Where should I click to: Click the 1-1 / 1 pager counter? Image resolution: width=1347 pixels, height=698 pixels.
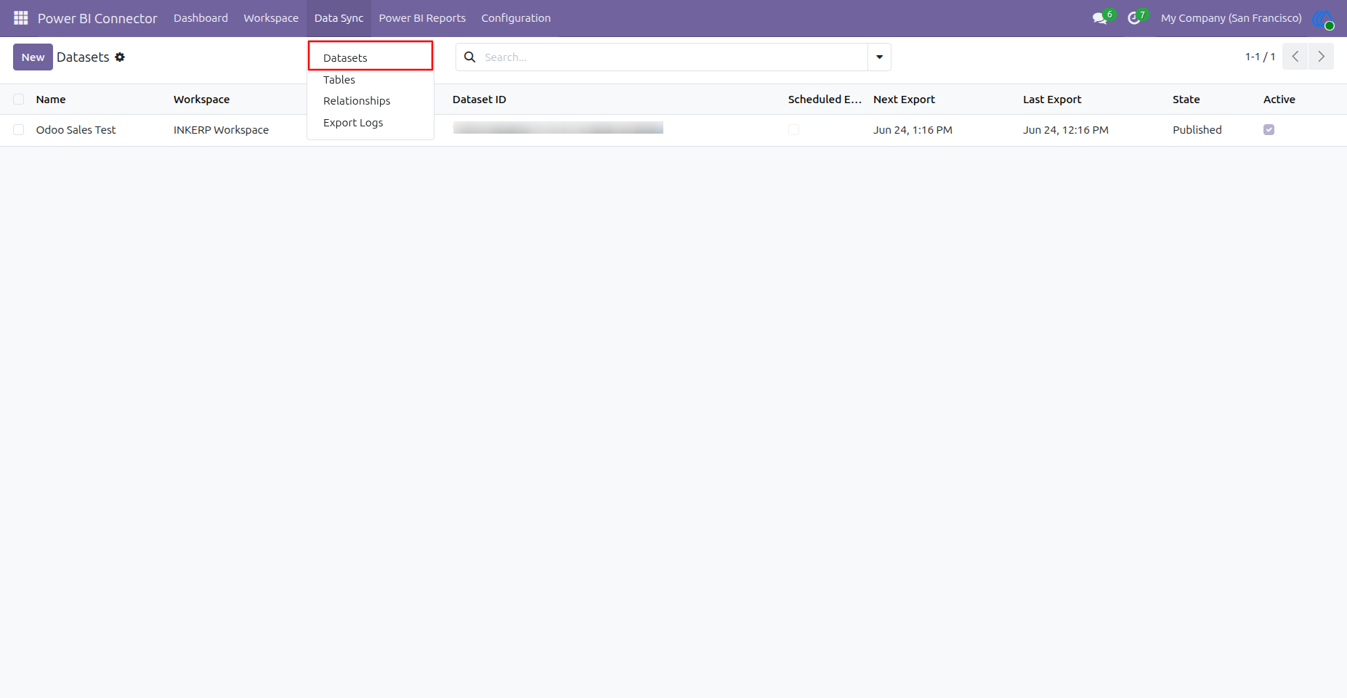coord(1260,57)
